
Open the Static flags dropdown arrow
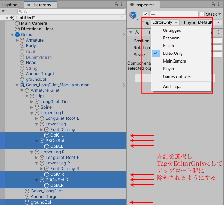(x=220, y=14)
